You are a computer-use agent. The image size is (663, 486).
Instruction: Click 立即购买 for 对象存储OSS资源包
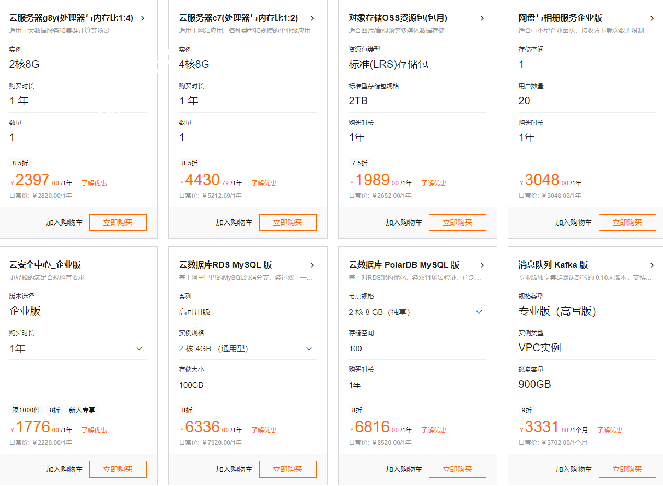coord(458,222)
